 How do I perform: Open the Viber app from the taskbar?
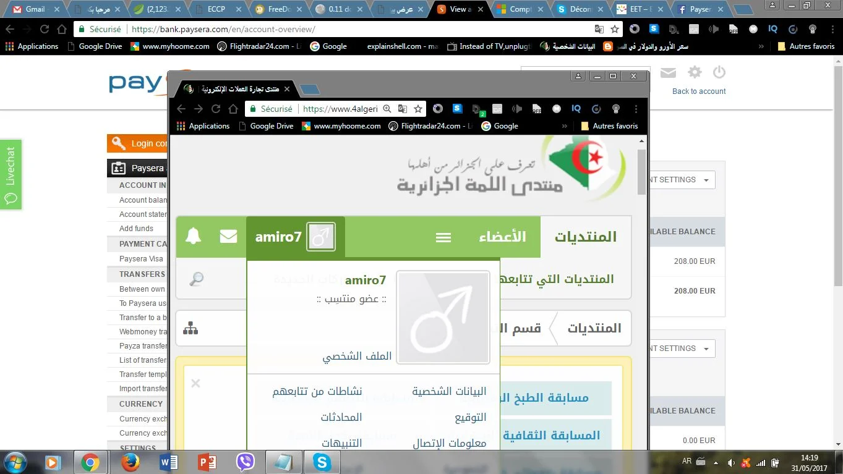[x=246, y=462]
